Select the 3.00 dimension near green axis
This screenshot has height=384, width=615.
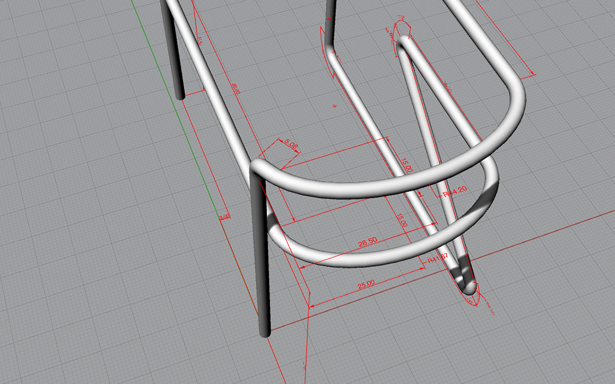(x=224, y=217)
